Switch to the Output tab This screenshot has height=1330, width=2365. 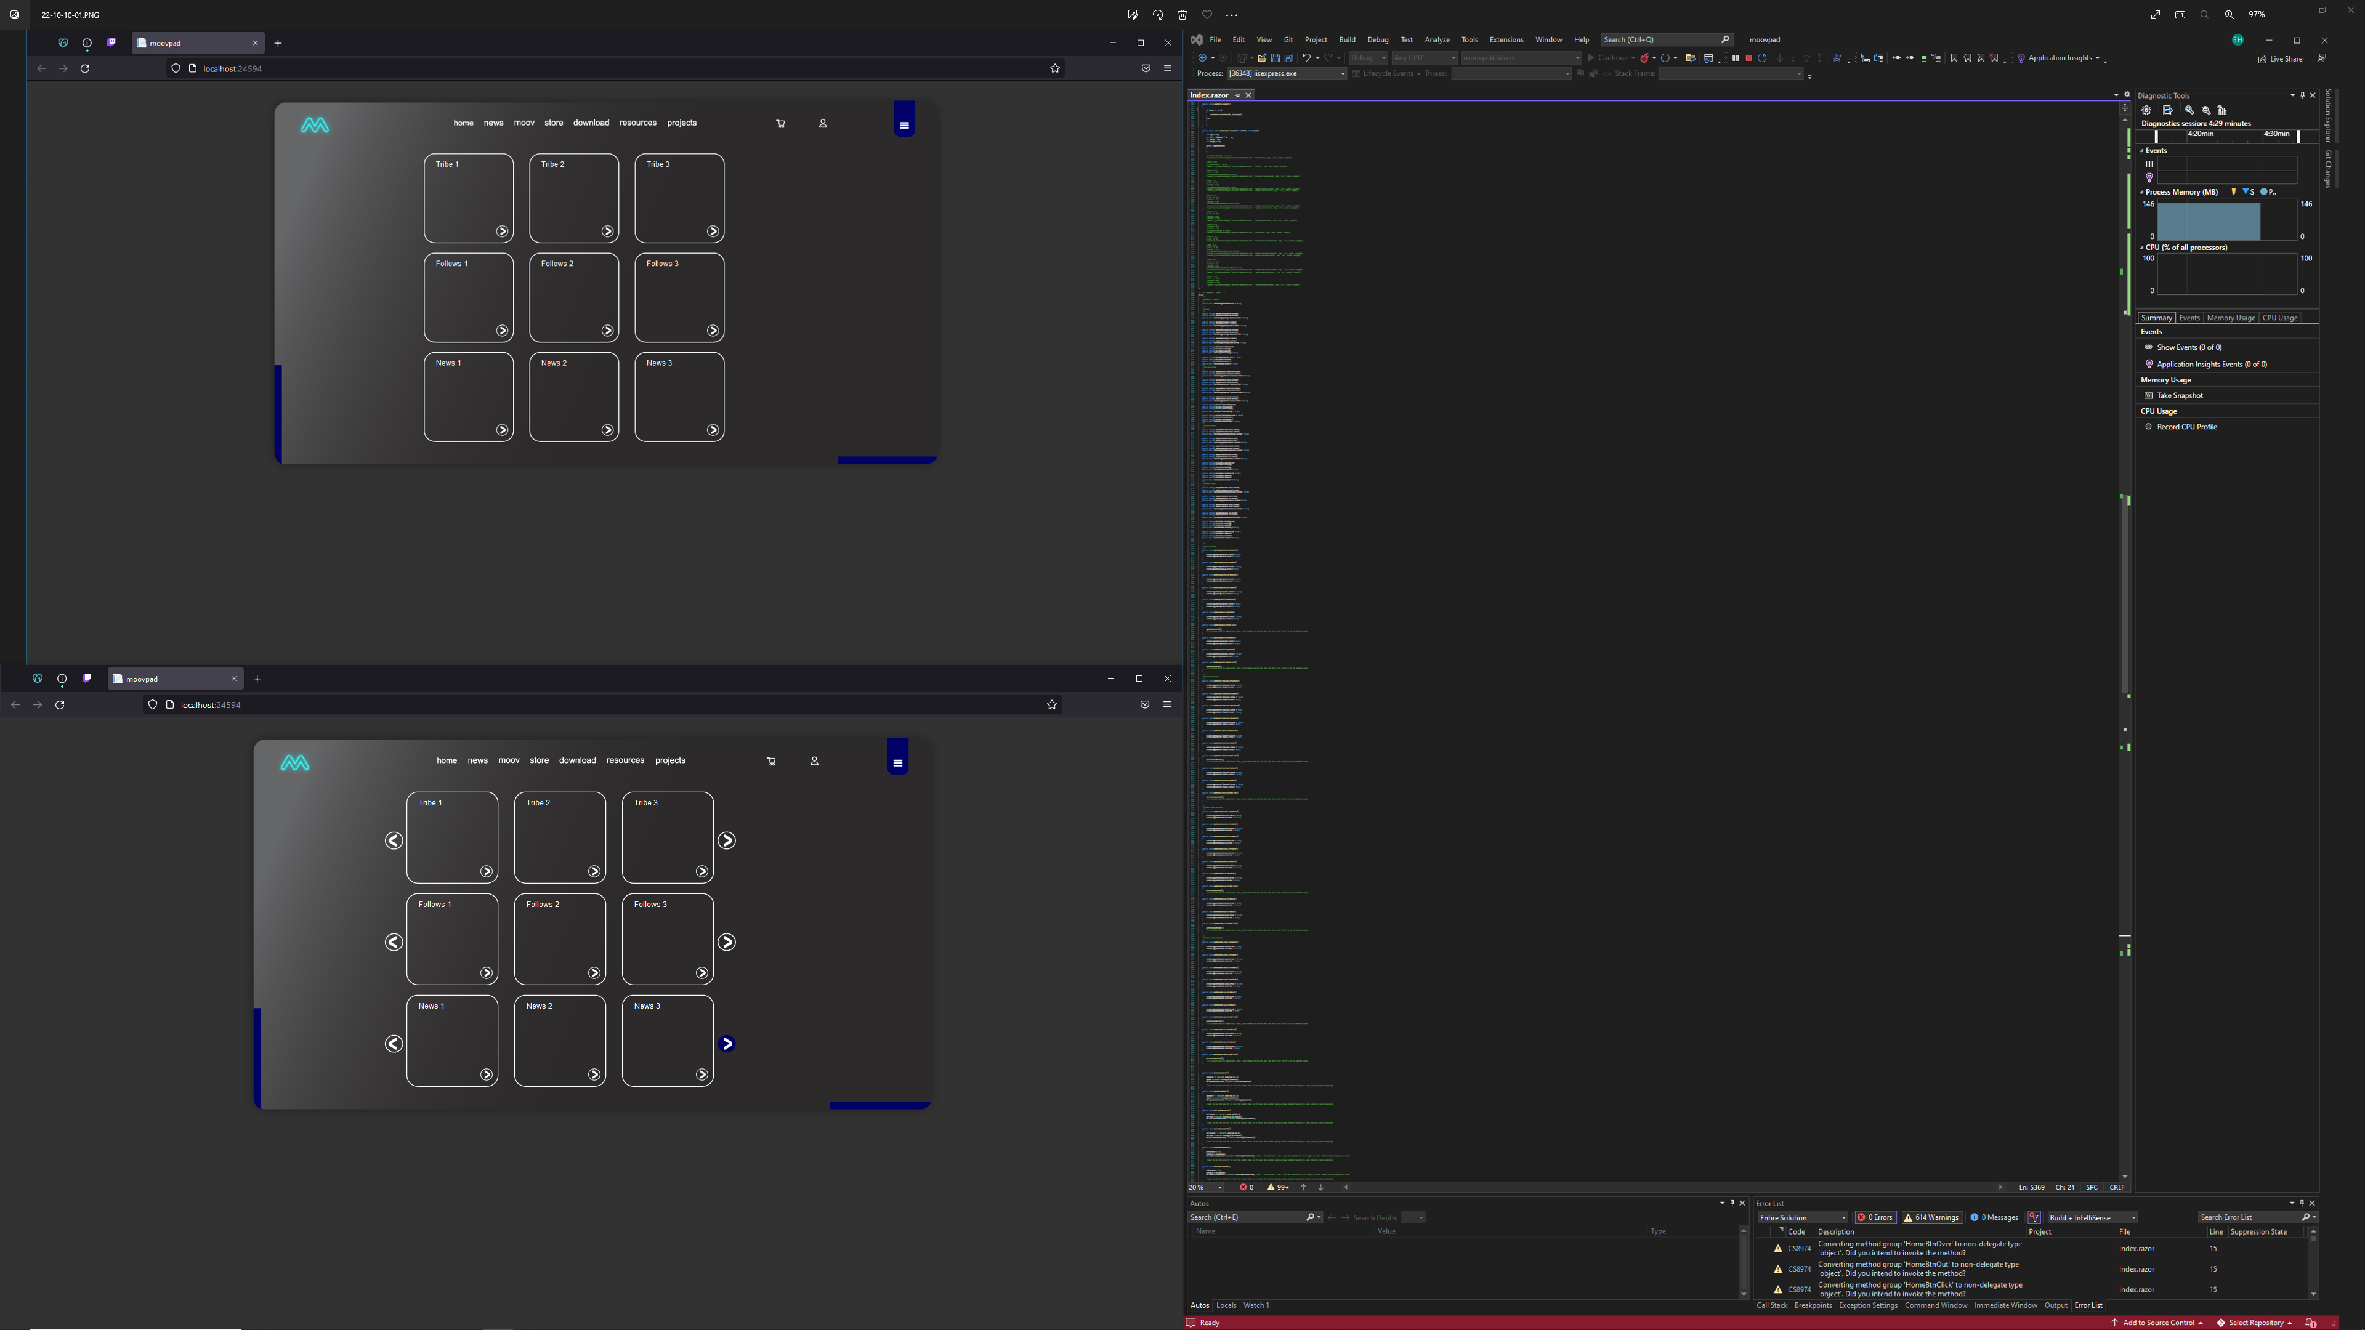point(2056,1305)
